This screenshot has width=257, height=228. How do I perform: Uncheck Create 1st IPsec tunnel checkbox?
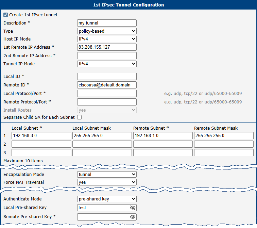5,15
